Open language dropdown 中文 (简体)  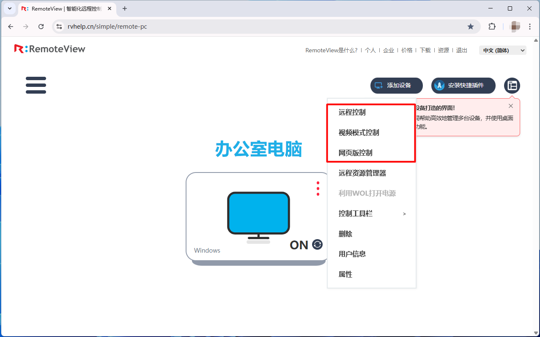(503, 50)
